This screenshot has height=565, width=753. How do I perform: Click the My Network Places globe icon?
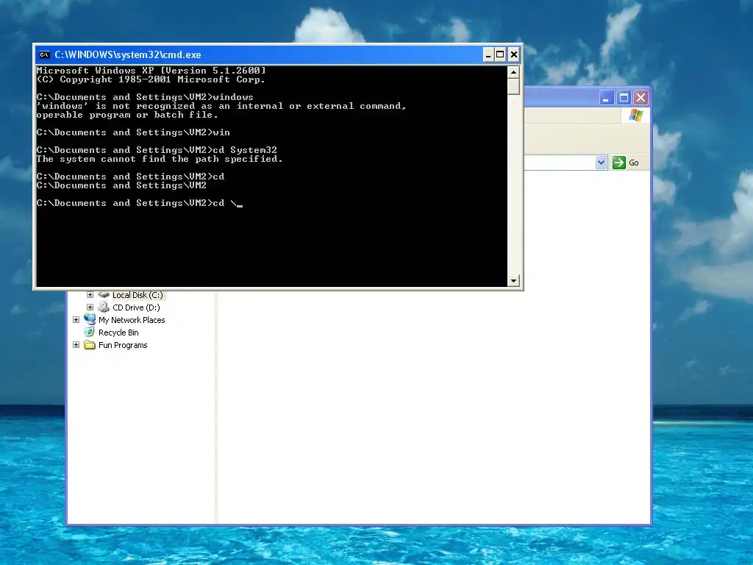[x=89, y=319]
